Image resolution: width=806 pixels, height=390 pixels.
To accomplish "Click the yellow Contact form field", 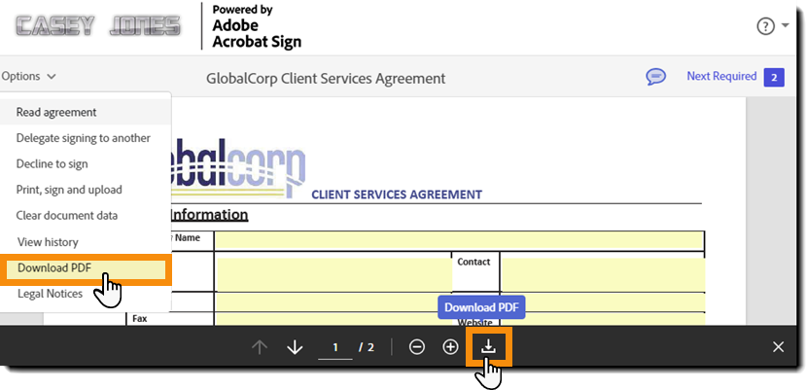I will coord(601,272).
